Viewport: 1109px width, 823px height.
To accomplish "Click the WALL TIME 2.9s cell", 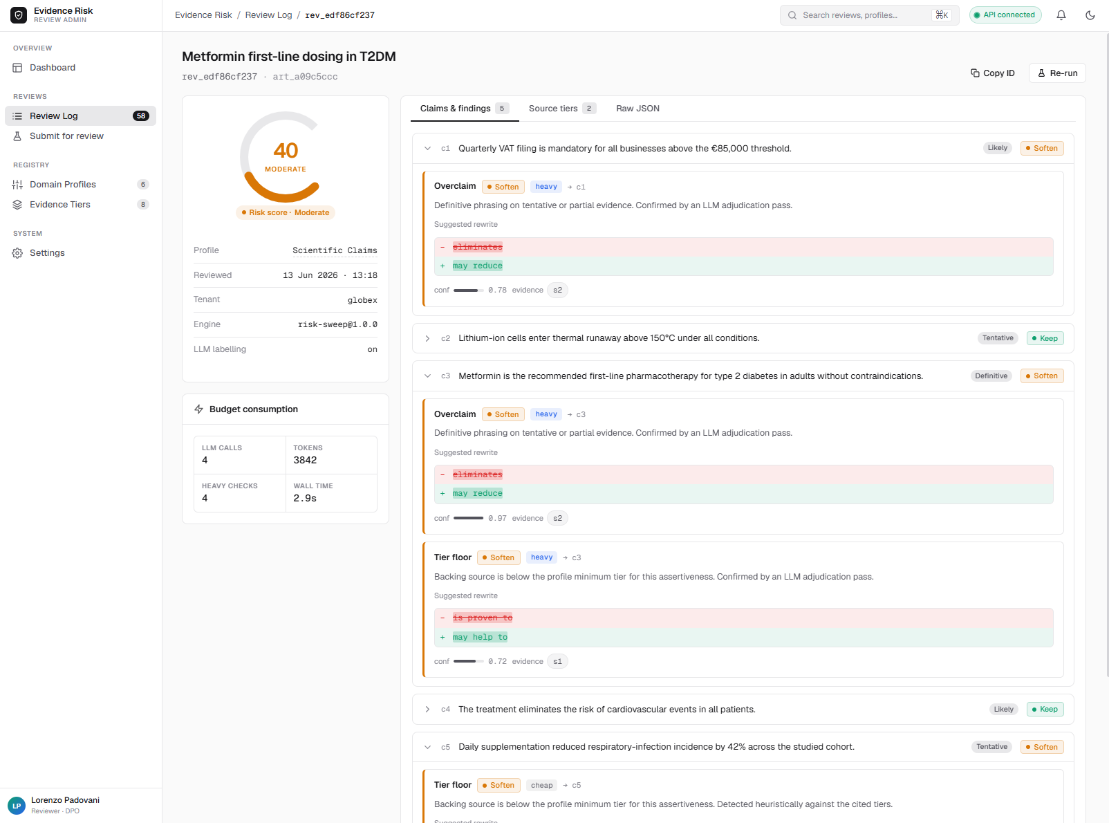I will point(331,493).
